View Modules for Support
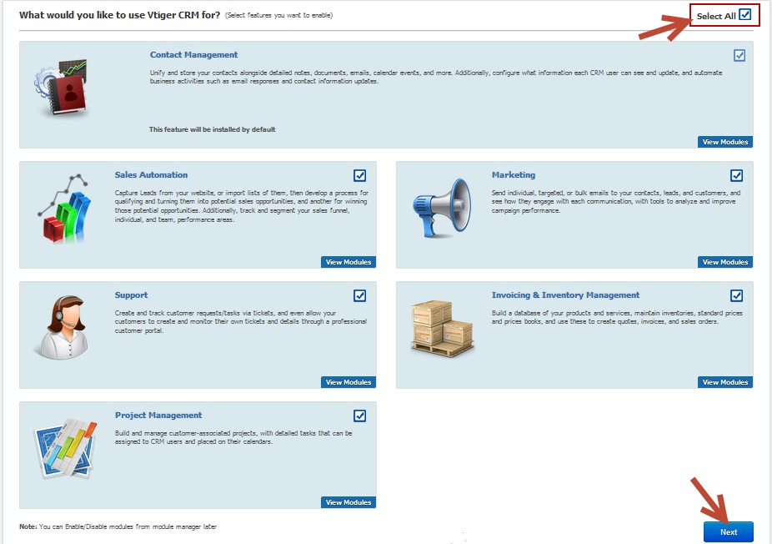772x544 pixels. coord(348,382)
